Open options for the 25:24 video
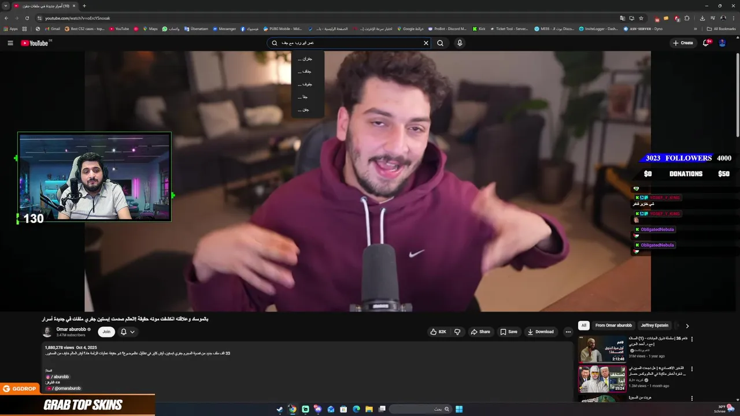Screen dimensions: 740x416 [691, 369]
